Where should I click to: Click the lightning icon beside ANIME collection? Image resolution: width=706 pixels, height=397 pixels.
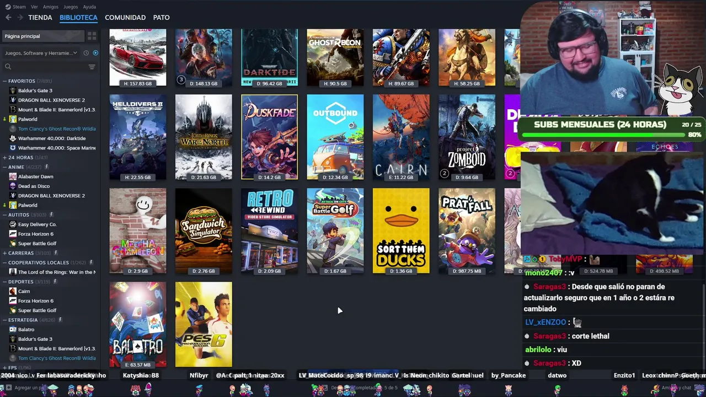point(47,167)
